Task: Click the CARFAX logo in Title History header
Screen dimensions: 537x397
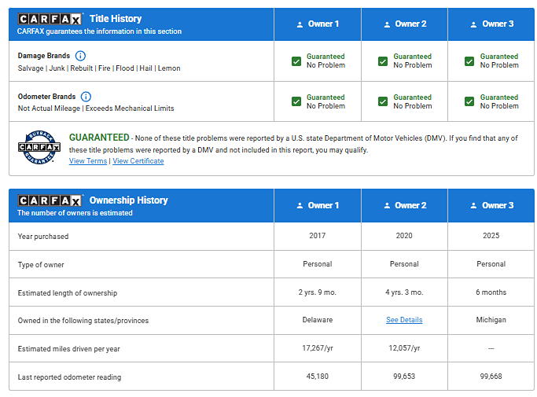Action: [x=50, y=19]
